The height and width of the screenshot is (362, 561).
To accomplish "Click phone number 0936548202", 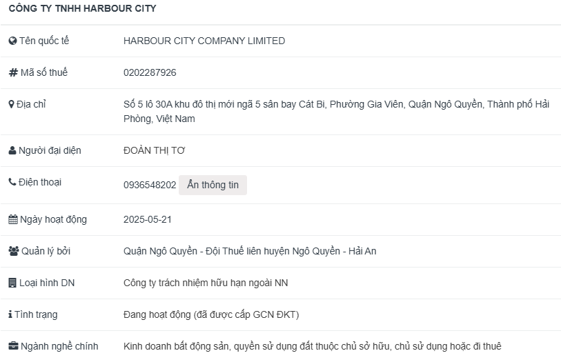I will (x=150, y=185).
